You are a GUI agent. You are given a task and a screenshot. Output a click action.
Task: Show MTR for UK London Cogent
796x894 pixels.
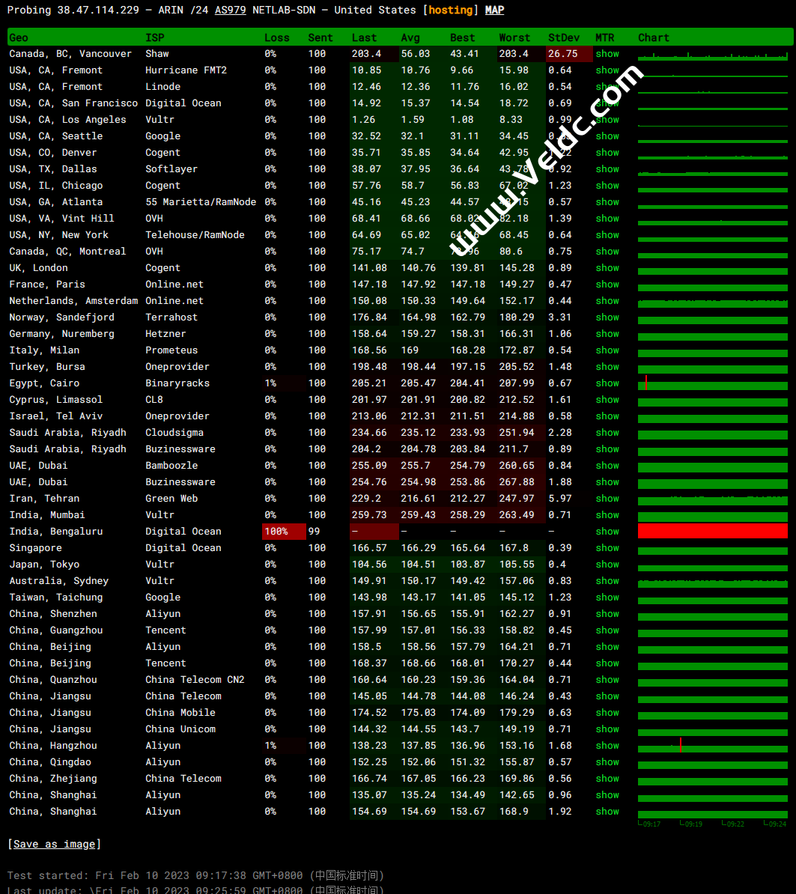tap(607, 268)
